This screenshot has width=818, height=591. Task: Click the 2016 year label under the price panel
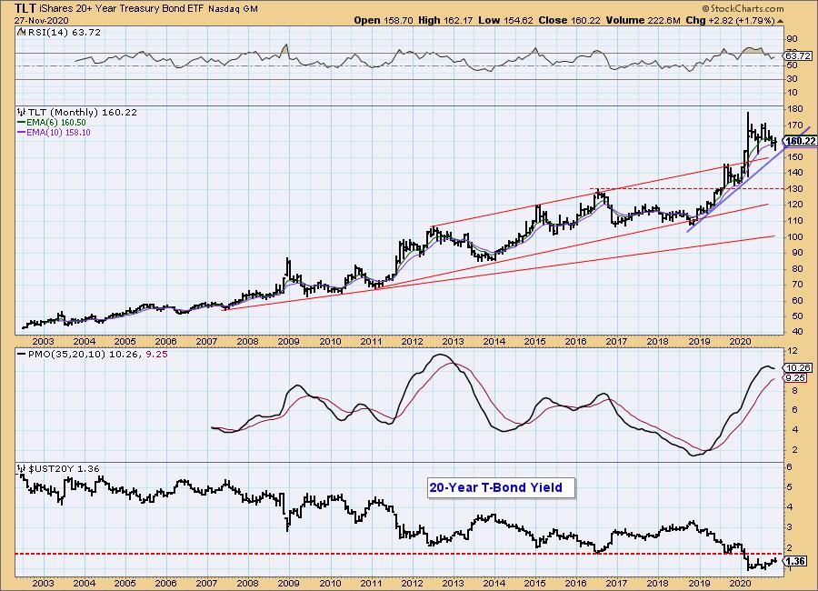[x=575, y=342]
